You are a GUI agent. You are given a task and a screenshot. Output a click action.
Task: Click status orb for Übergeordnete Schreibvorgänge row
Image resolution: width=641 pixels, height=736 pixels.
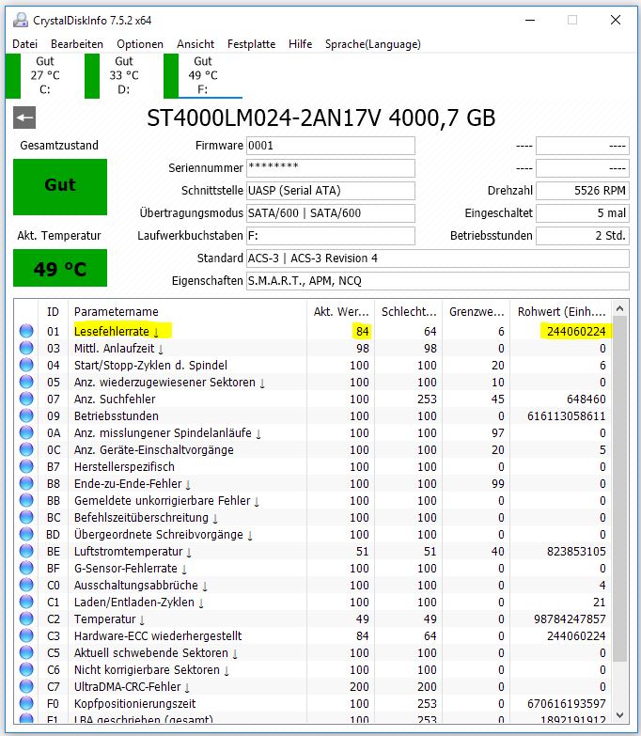pos(26,534)
